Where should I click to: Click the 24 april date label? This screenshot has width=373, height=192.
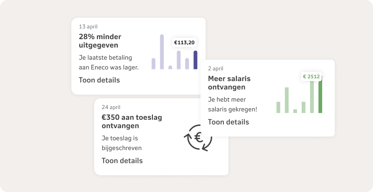(x=112, y=107)
